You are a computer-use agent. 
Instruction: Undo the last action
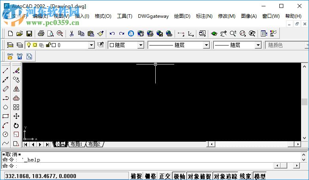pos(112,34)
